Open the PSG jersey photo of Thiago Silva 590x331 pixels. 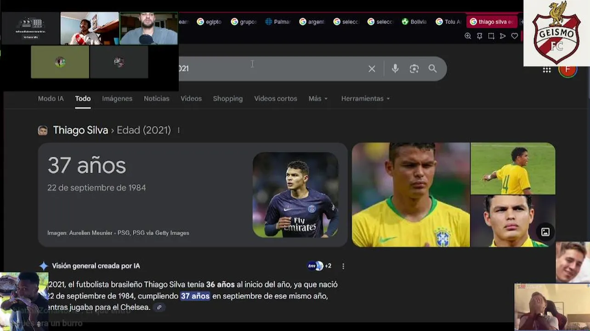295,194
